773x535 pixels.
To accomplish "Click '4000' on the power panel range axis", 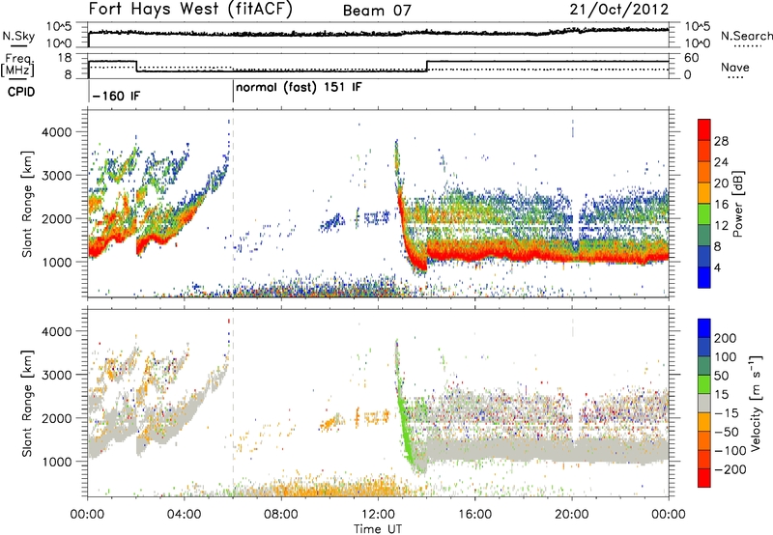I will pos(56,132).
